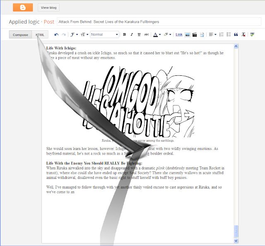265x246 pixels.
Task: Create a numbered list
Action: 222,35
